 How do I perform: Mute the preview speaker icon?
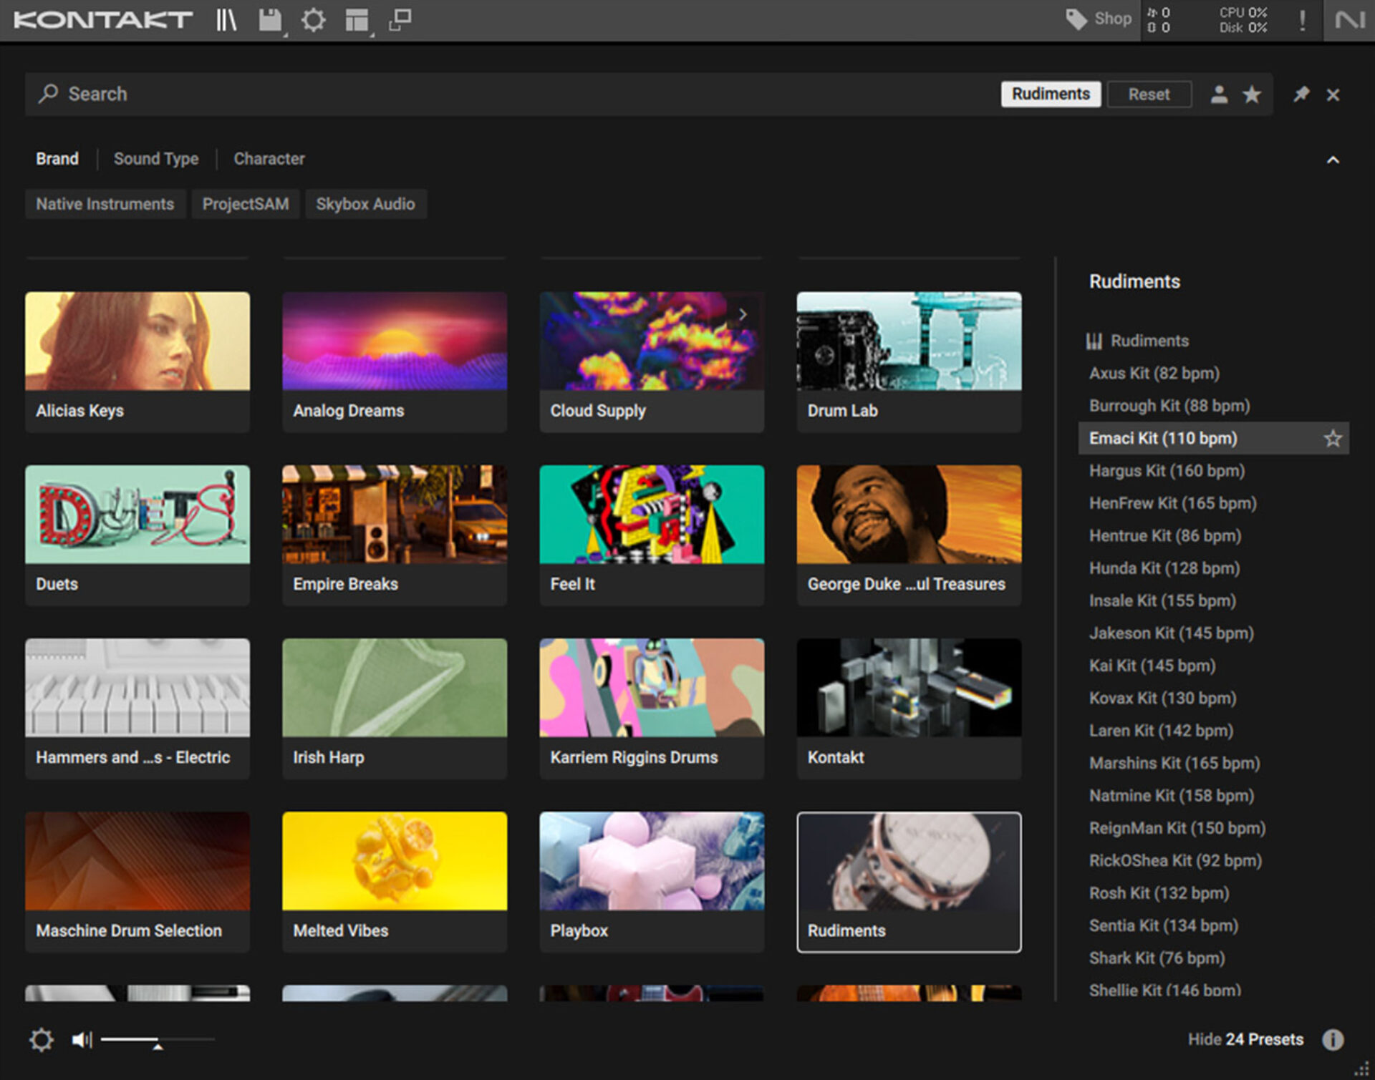click(82, 1039)
